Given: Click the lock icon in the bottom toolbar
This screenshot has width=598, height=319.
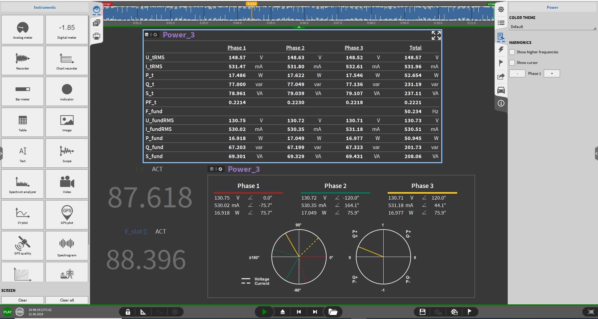Looking at the screenshot, I should tap(128, 312).
